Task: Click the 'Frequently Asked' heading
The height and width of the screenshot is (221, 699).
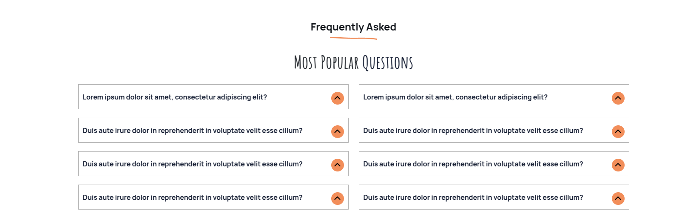Action: (353, 27)
